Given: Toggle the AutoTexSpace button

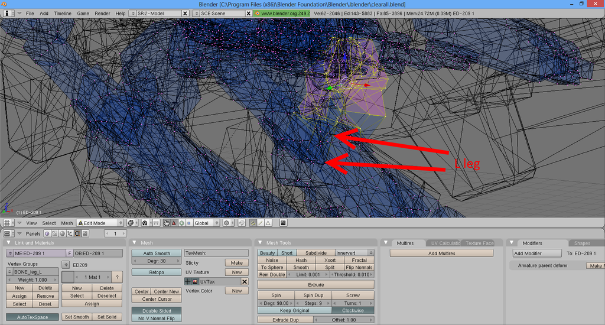Looking at the screenshot, I should pyautogui.click(x=32, y=317).
